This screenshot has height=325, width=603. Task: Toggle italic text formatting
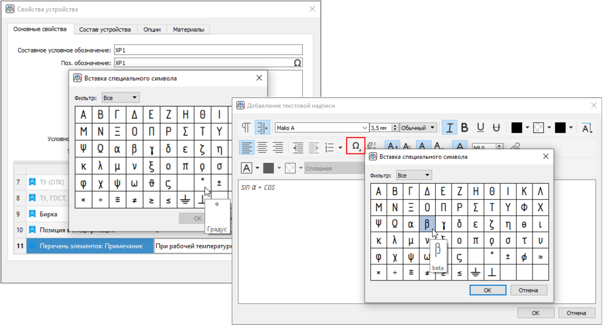pyautogui.click(x=449, y=128)
